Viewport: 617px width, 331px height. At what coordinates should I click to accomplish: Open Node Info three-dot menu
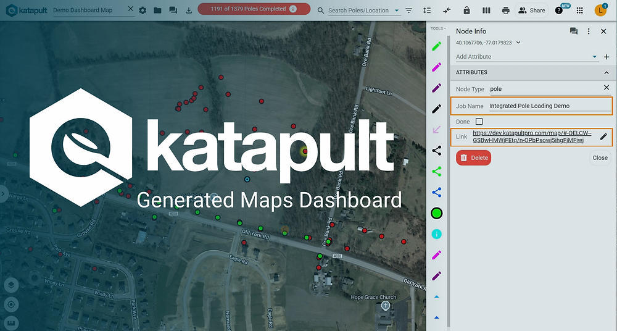coord(589,31)
